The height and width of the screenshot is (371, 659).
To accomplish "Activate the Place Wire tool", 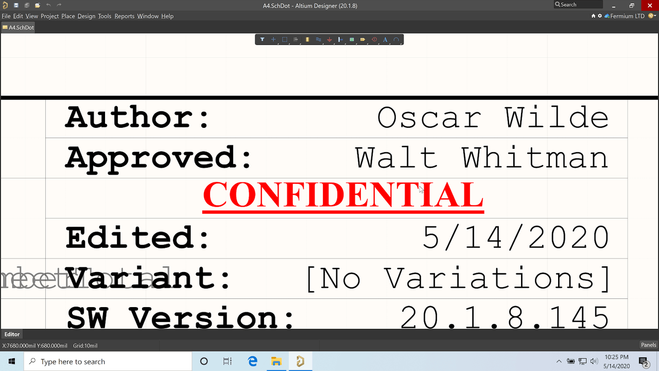I will (x=318, y=39).
